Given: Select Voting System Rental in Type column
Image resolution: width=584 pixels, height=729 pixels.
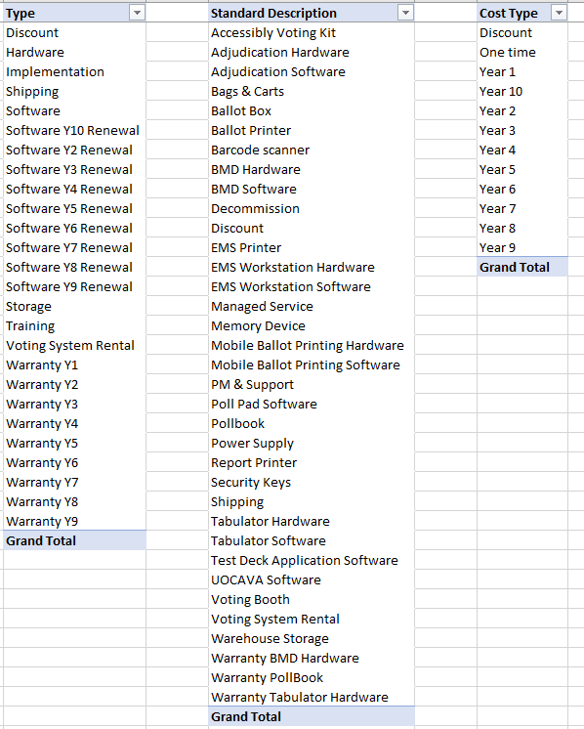Looking at the screenshot, I should point(74,345).
